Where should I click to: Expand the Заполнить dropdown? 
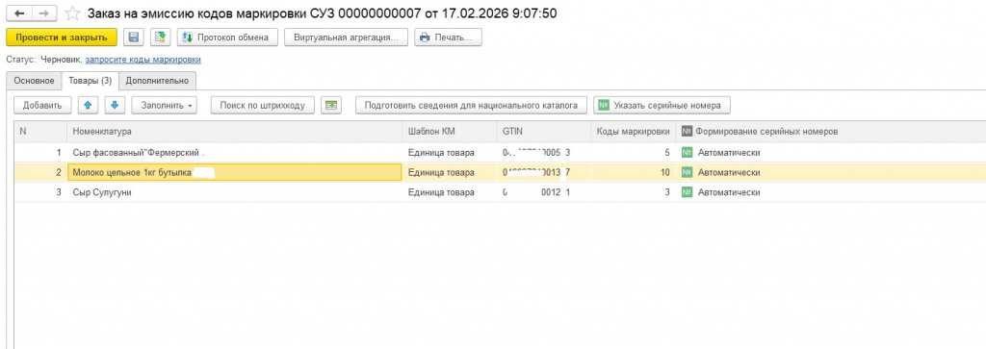point(164,106)
